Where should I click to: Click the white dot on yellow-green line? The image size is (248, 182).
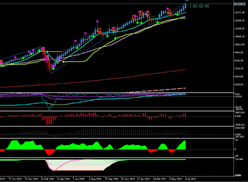click(x=64, y=62)
